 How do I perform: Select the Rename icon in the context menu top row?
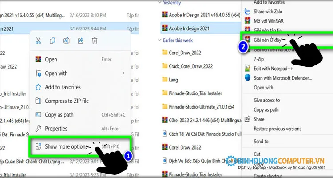[67, 40]
